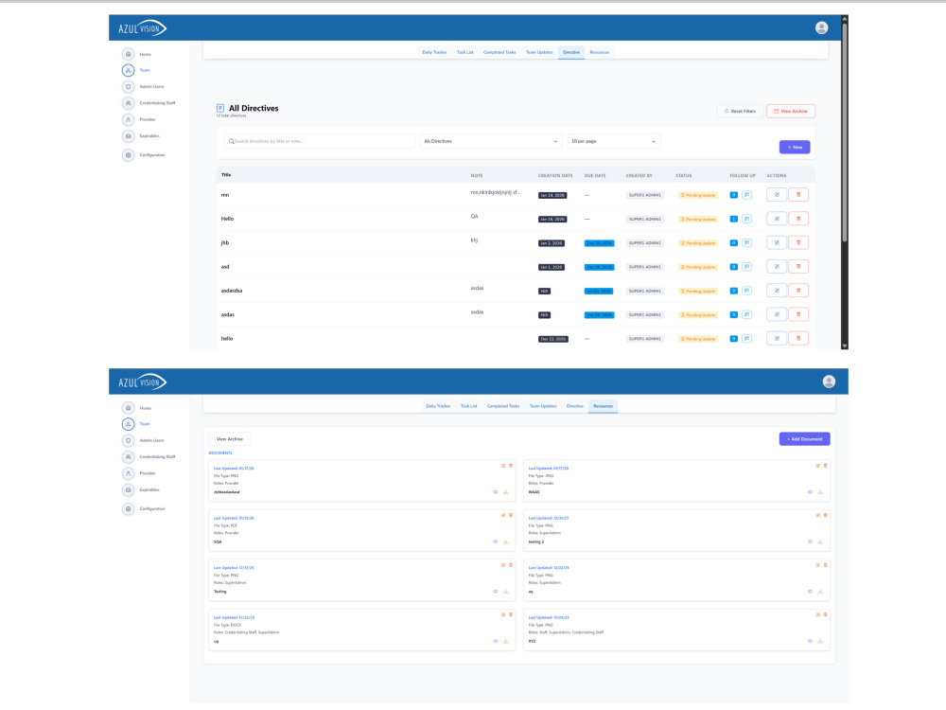Click the 'asdasdsa' directive title
The width and height of the screenshot is (946, 710).
click(x=232, y=291)
